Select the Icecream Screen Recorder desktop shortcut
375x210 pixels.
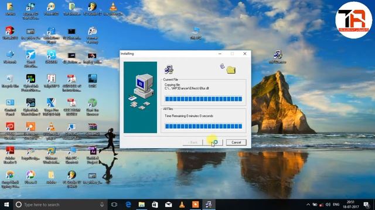tap(30, 131)
